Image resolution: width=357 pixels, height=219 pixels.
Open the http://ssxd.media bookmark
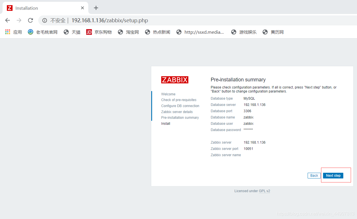[x=200, y=32]
